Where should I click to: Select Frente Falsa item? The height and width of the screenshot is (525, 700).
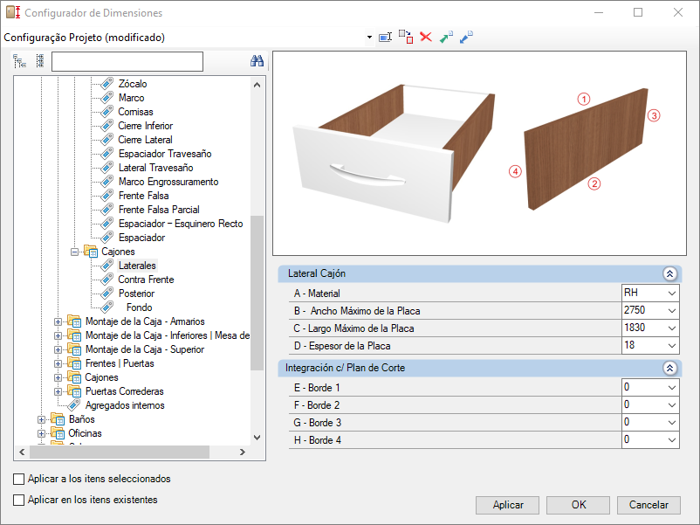click(143, 196)
